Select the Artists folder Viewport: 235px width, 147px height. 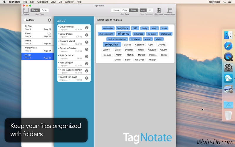coord(38,56)
